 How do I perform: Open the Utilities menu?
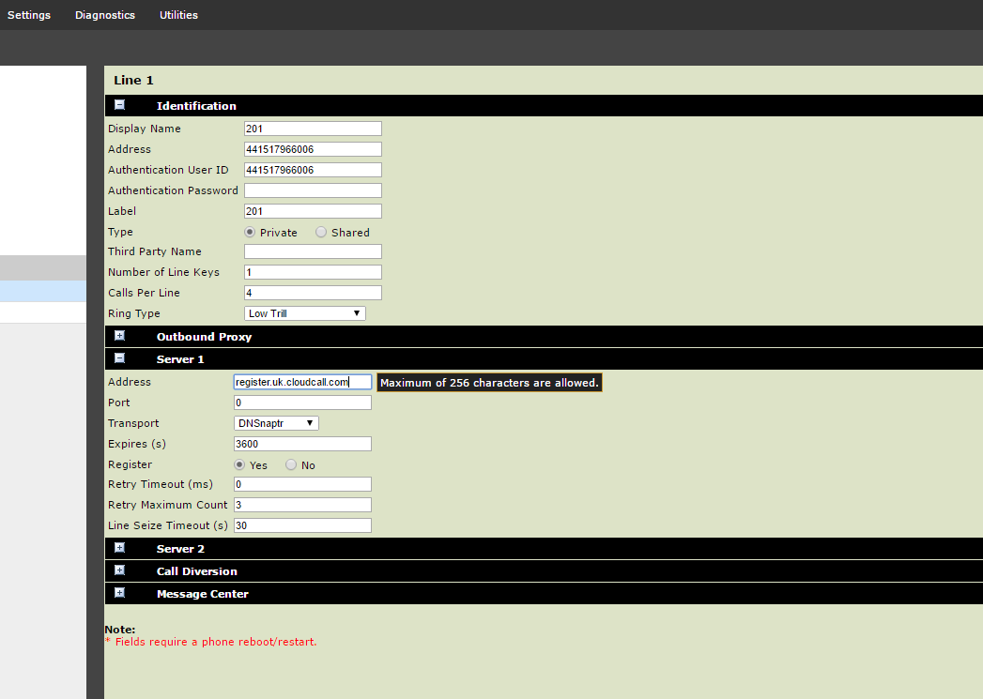(178, 15)
